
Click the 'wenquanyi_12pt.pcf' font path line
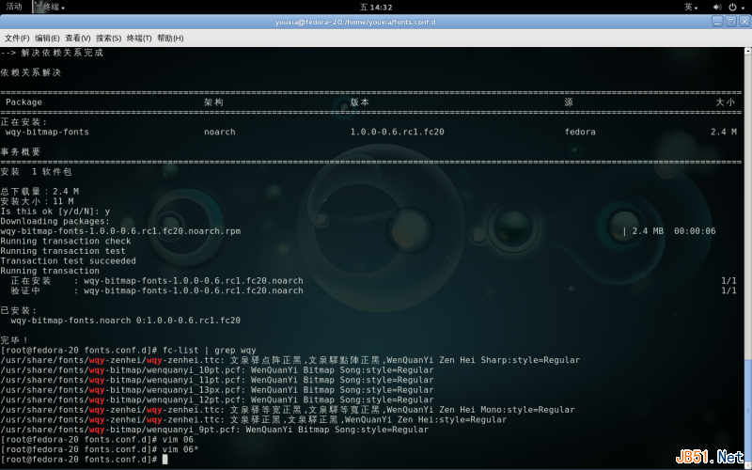pyautogui.click(x=217, y=400)
